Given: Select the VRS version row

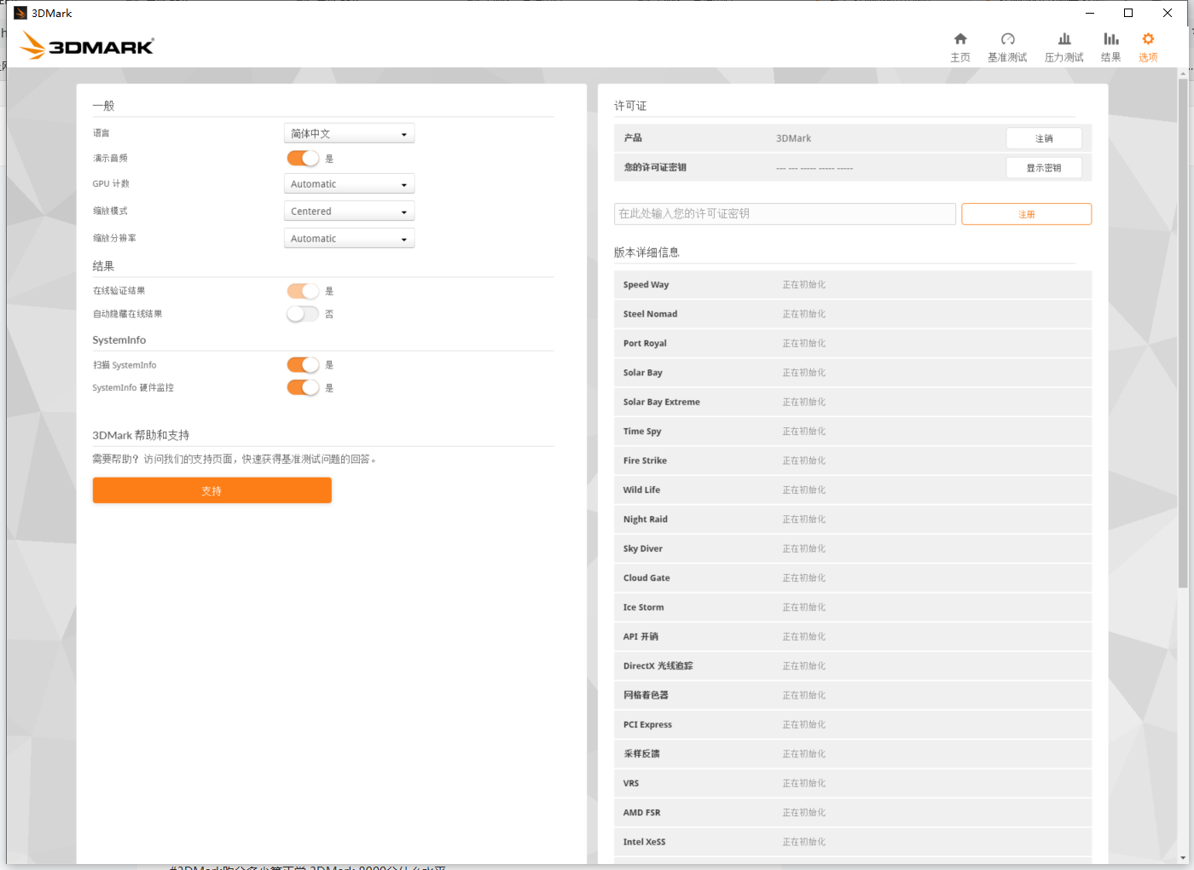Looking at the screenshot, I should pyautogui.click(x=853, y=783).
